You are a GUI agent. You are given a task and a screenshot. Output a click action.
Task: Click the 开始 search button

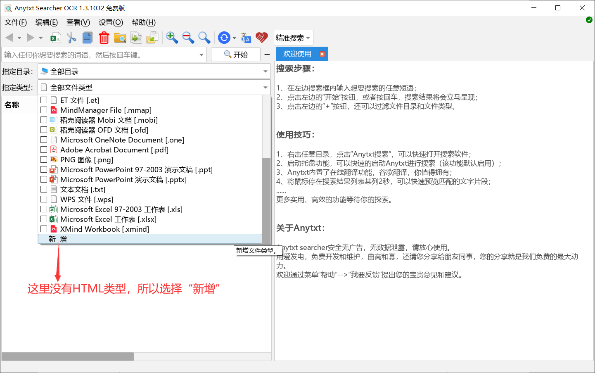tap(236, 55)
